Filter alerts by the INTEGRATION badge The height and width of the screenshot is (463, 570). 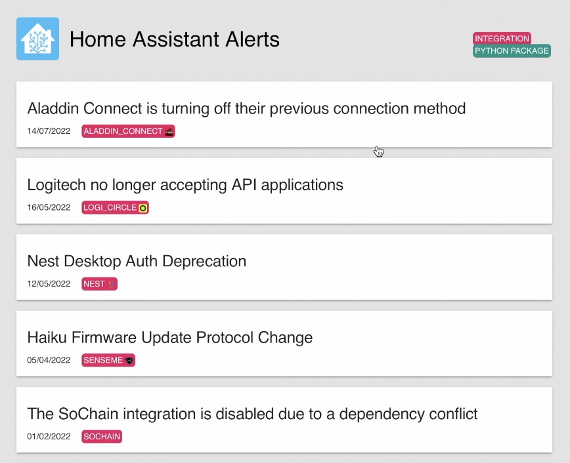coord(502,39)
